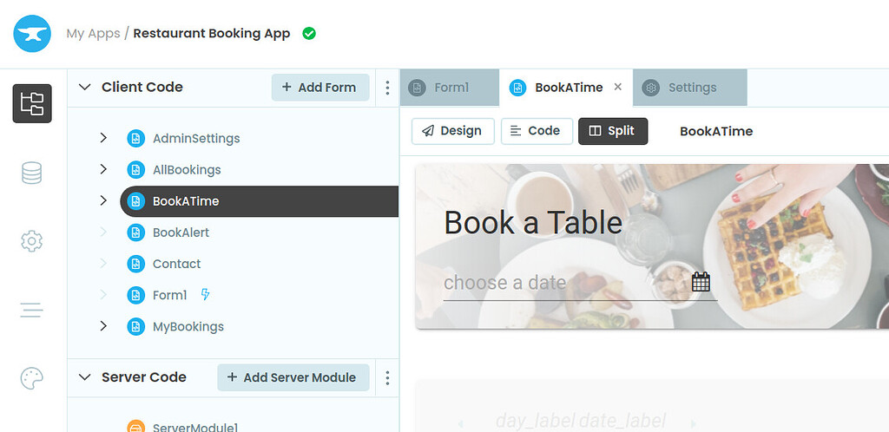Open AdminSettings form
This screenshot has width=889, height=432.
pos(196,138)
